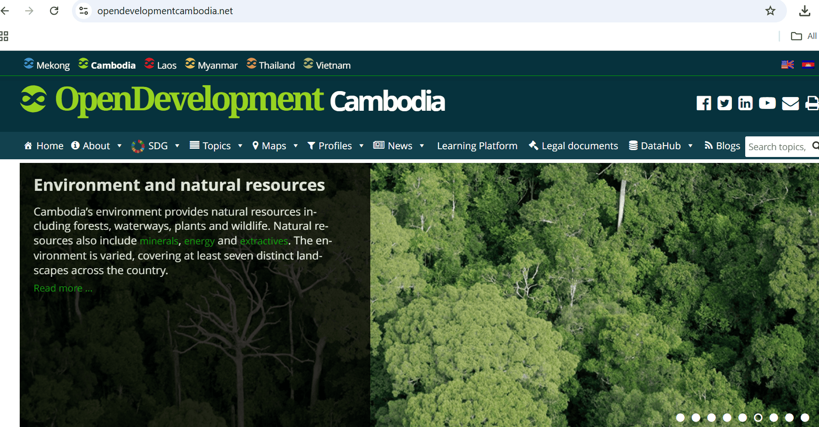819x427 pixels.
Task: Open the Legal documents menu item
Action: click(x=573, y=146)
